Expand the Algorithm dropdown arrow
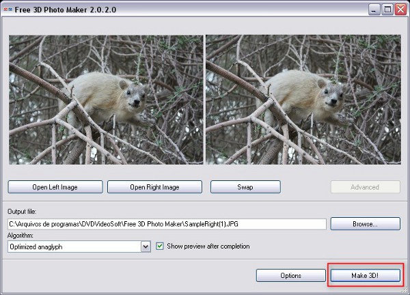 click(146, 247)
